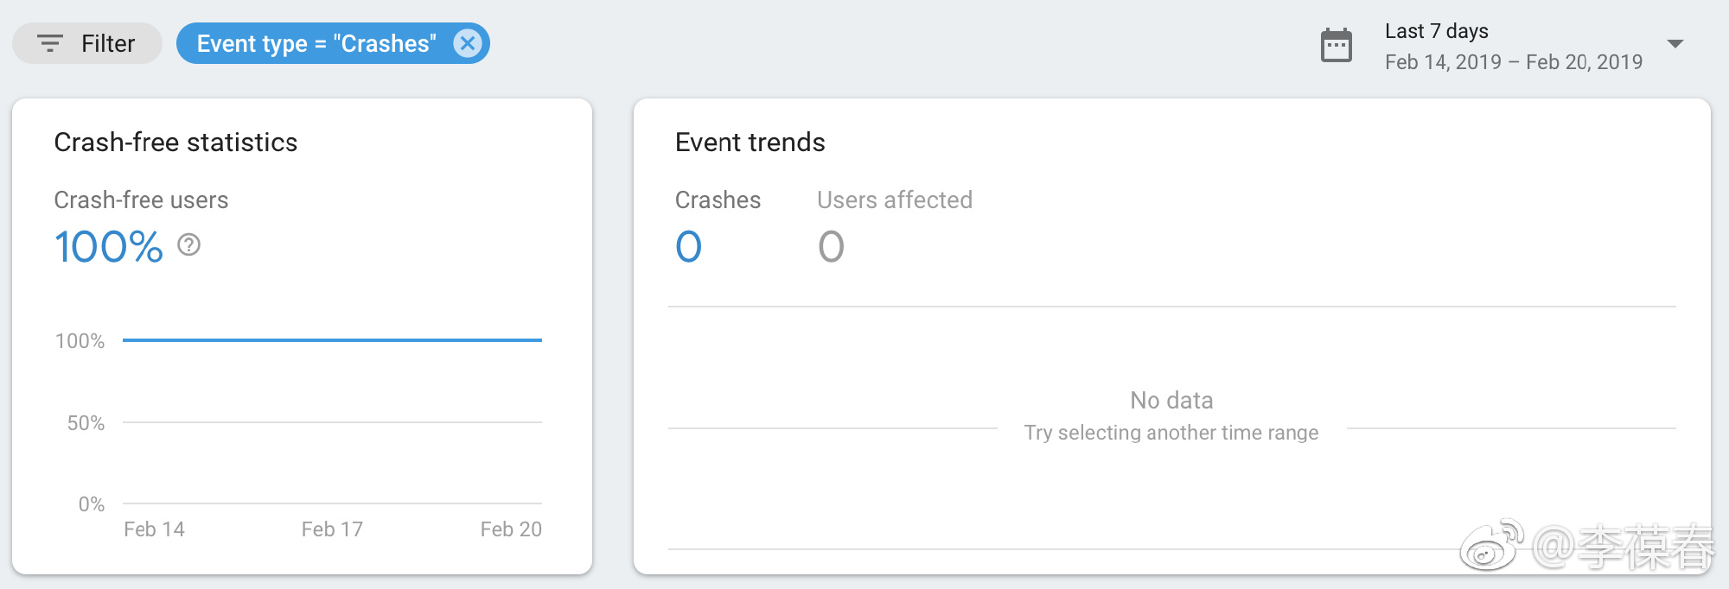This screenshot has height=589, width=1729.
Task: Click the Crash-free statistics card title
Action: point(175,142)
